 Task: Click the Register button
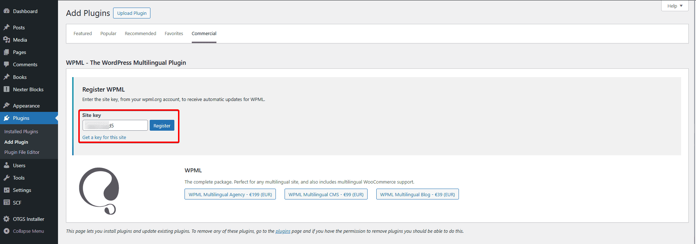[x=162, y=125]
